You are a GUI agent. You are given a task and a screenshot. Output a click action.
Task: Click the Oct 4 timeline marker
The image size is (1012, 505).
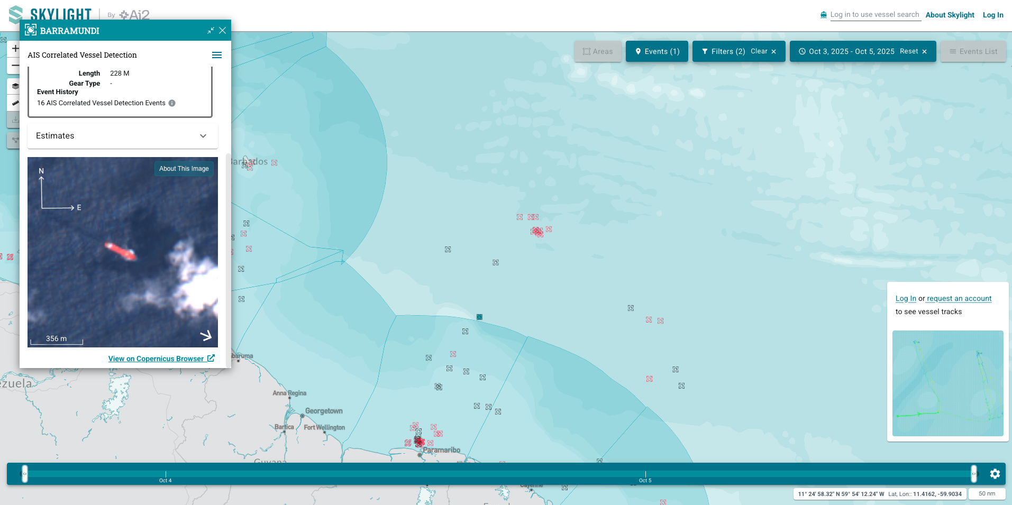[x=166, y=478]
